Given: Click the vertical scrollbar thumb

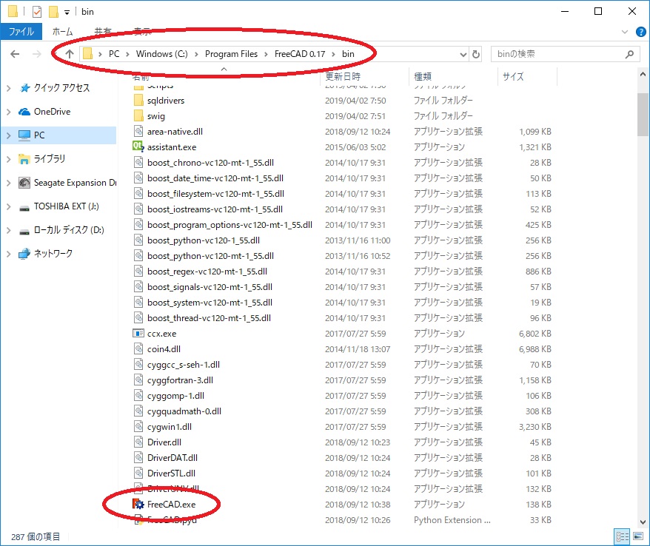Looking at the screenshot, I should tap(643, 115).
